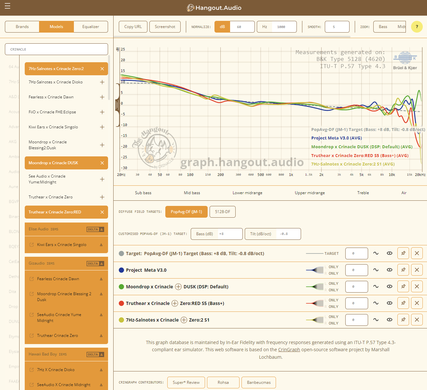
Task: Pin the Truthear Zero:RED S5 curve
Action: click(403, 303)
